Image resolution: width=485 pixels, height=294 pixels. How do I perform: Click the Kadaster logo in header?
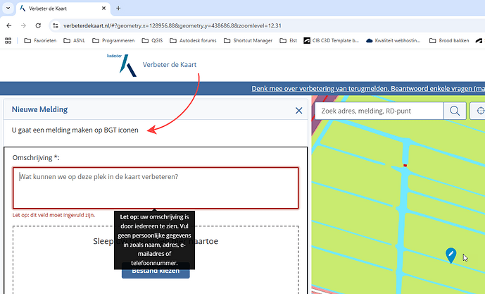[127, 65]
